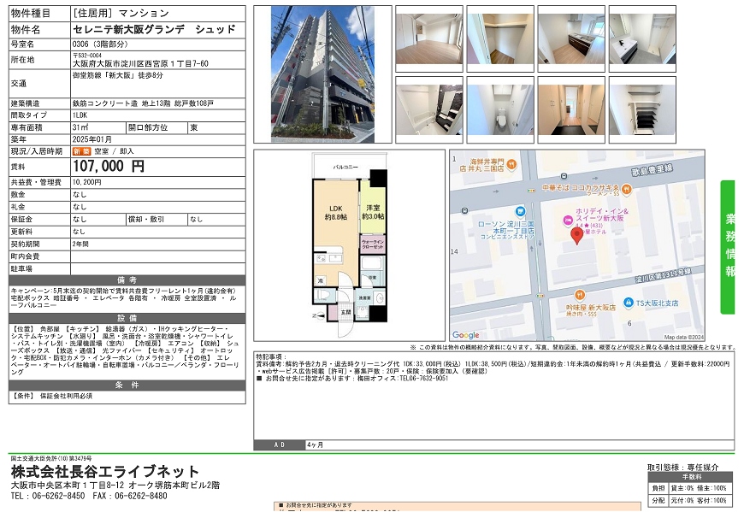Click the red property location pin on map
744x512 pixels.
click(577, 233)
